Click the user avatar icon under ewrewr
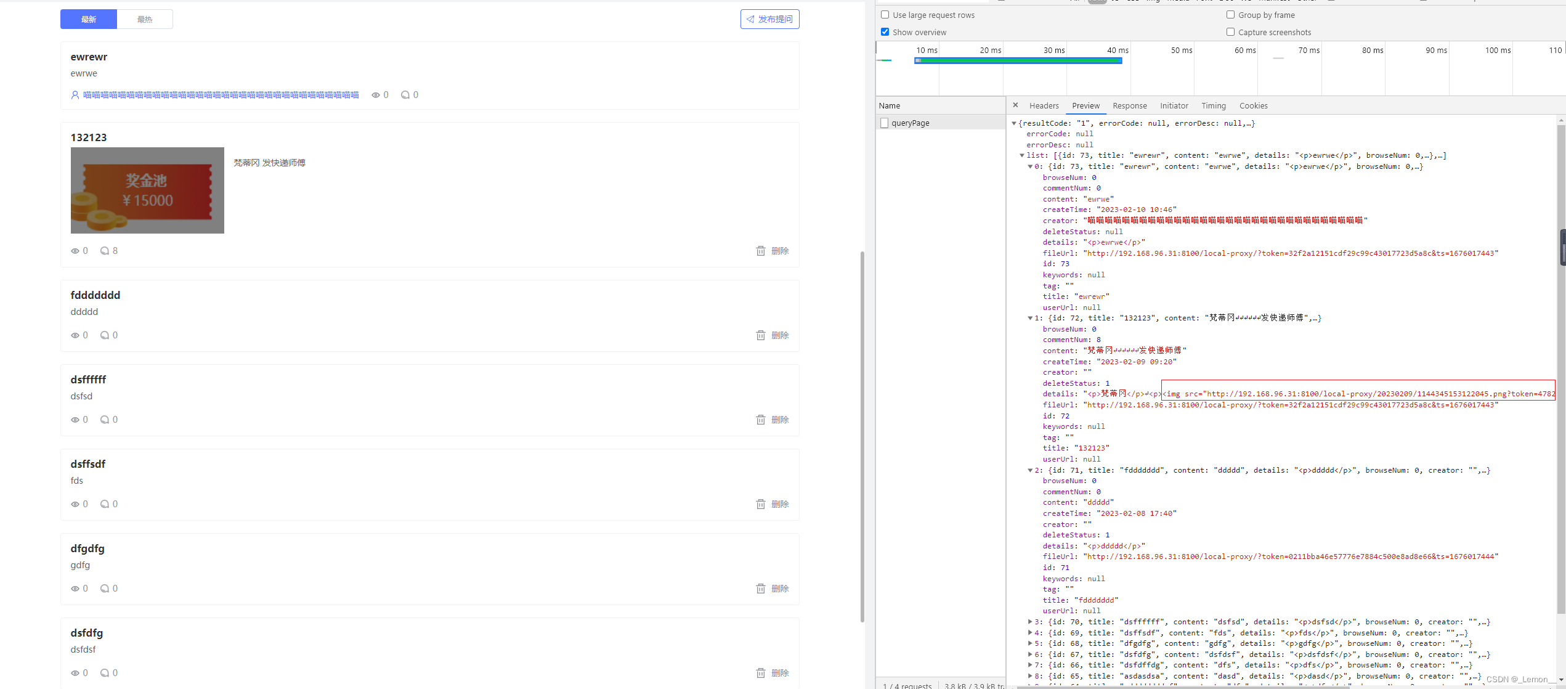 pyautogui.click(x=75, y=95)
